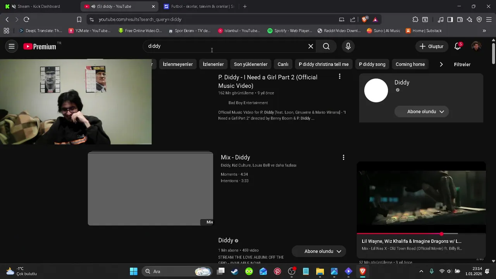Image resolution: width=496 pixels, height=279 pixels.
Task: Switch to Futbol skorlar tab
Action: tap(198, 7)
